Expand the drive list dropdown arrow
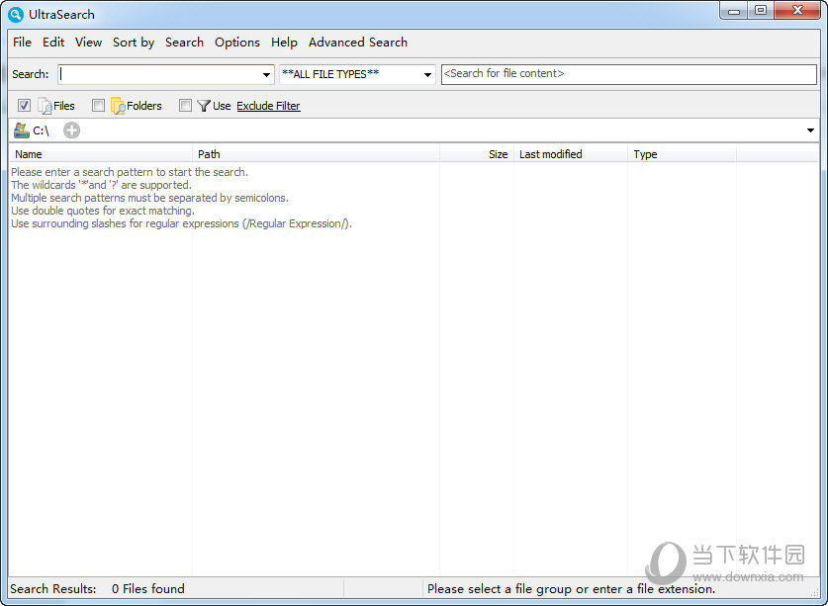Image resolution: width=828 pixels, height=606 pixels. 810,130
